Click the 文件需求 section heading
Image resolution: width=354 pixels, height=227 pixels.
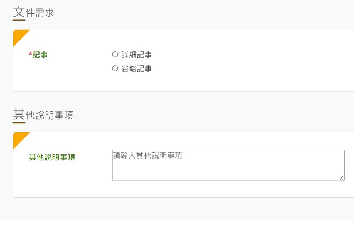pyautogui.click(x=33, y=12)
